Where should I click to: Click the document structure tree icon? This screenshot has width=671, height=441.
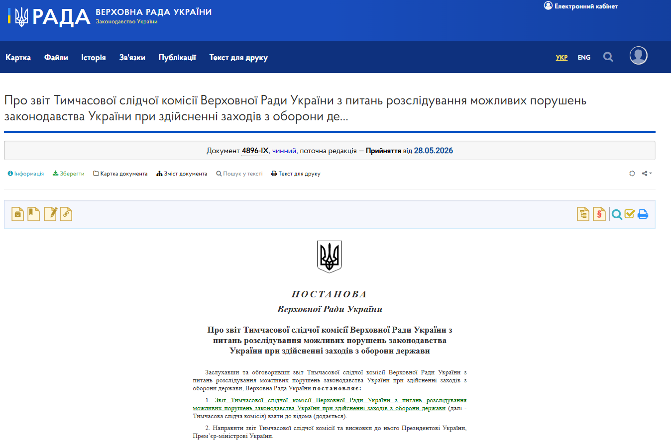[583, 214]
